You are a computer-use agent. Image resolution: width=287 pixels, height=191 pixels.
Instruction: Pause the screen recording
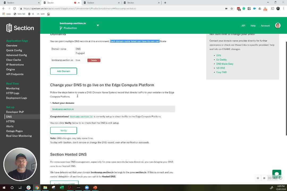[x=258, y=178]
